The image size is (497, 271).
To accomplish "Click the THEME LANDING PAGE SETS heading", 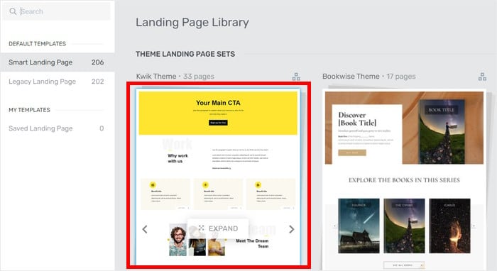I will click(x=185, y=54).
